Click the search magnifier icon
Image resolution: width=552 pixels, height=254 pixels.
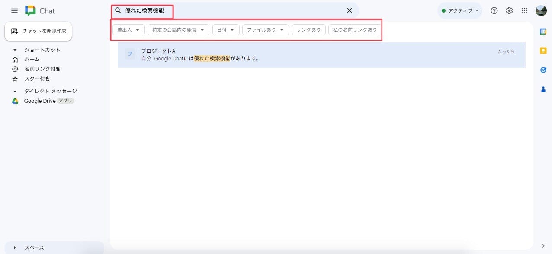click(x=118, y=10)
